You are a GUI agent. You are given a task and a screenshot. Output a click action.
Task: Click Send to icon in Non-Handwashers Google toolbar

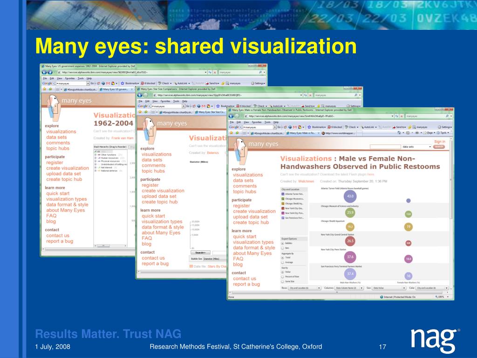pos(394,127)
